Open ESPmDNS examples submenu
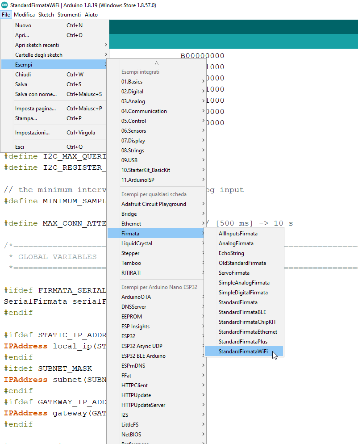Image resolution: width=358 pixels, height=444 pixels. click(157, 366)
